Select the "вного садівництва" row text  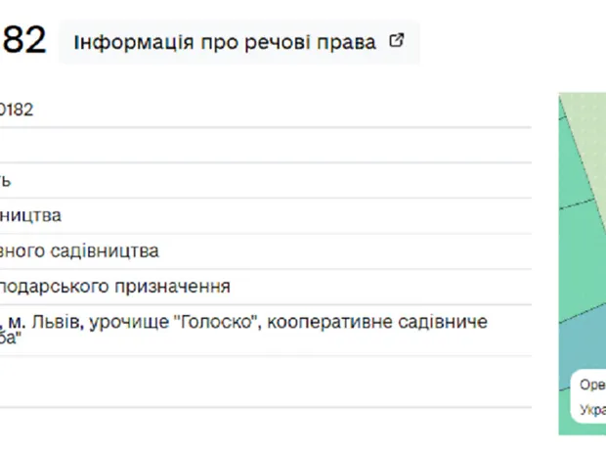(80, 251)
